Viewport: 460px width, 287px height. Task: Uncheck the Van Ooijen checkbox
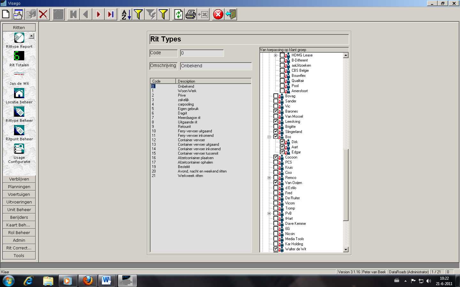tap(276, 183)
